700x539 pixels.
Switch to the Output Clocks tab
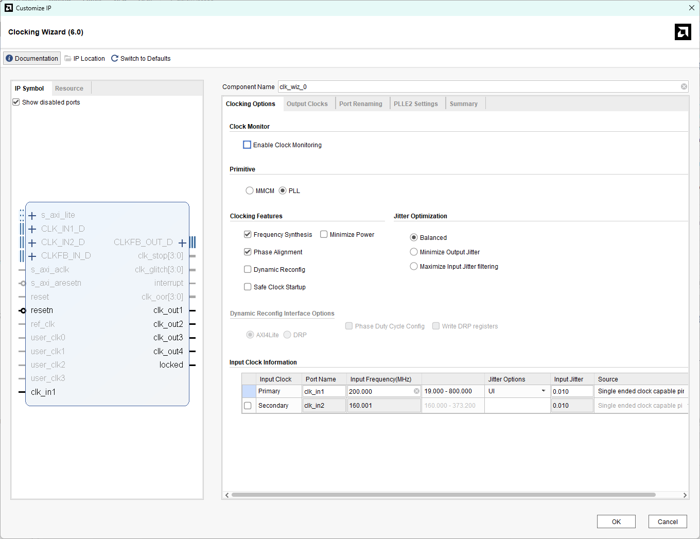click(x=307, y=103)
